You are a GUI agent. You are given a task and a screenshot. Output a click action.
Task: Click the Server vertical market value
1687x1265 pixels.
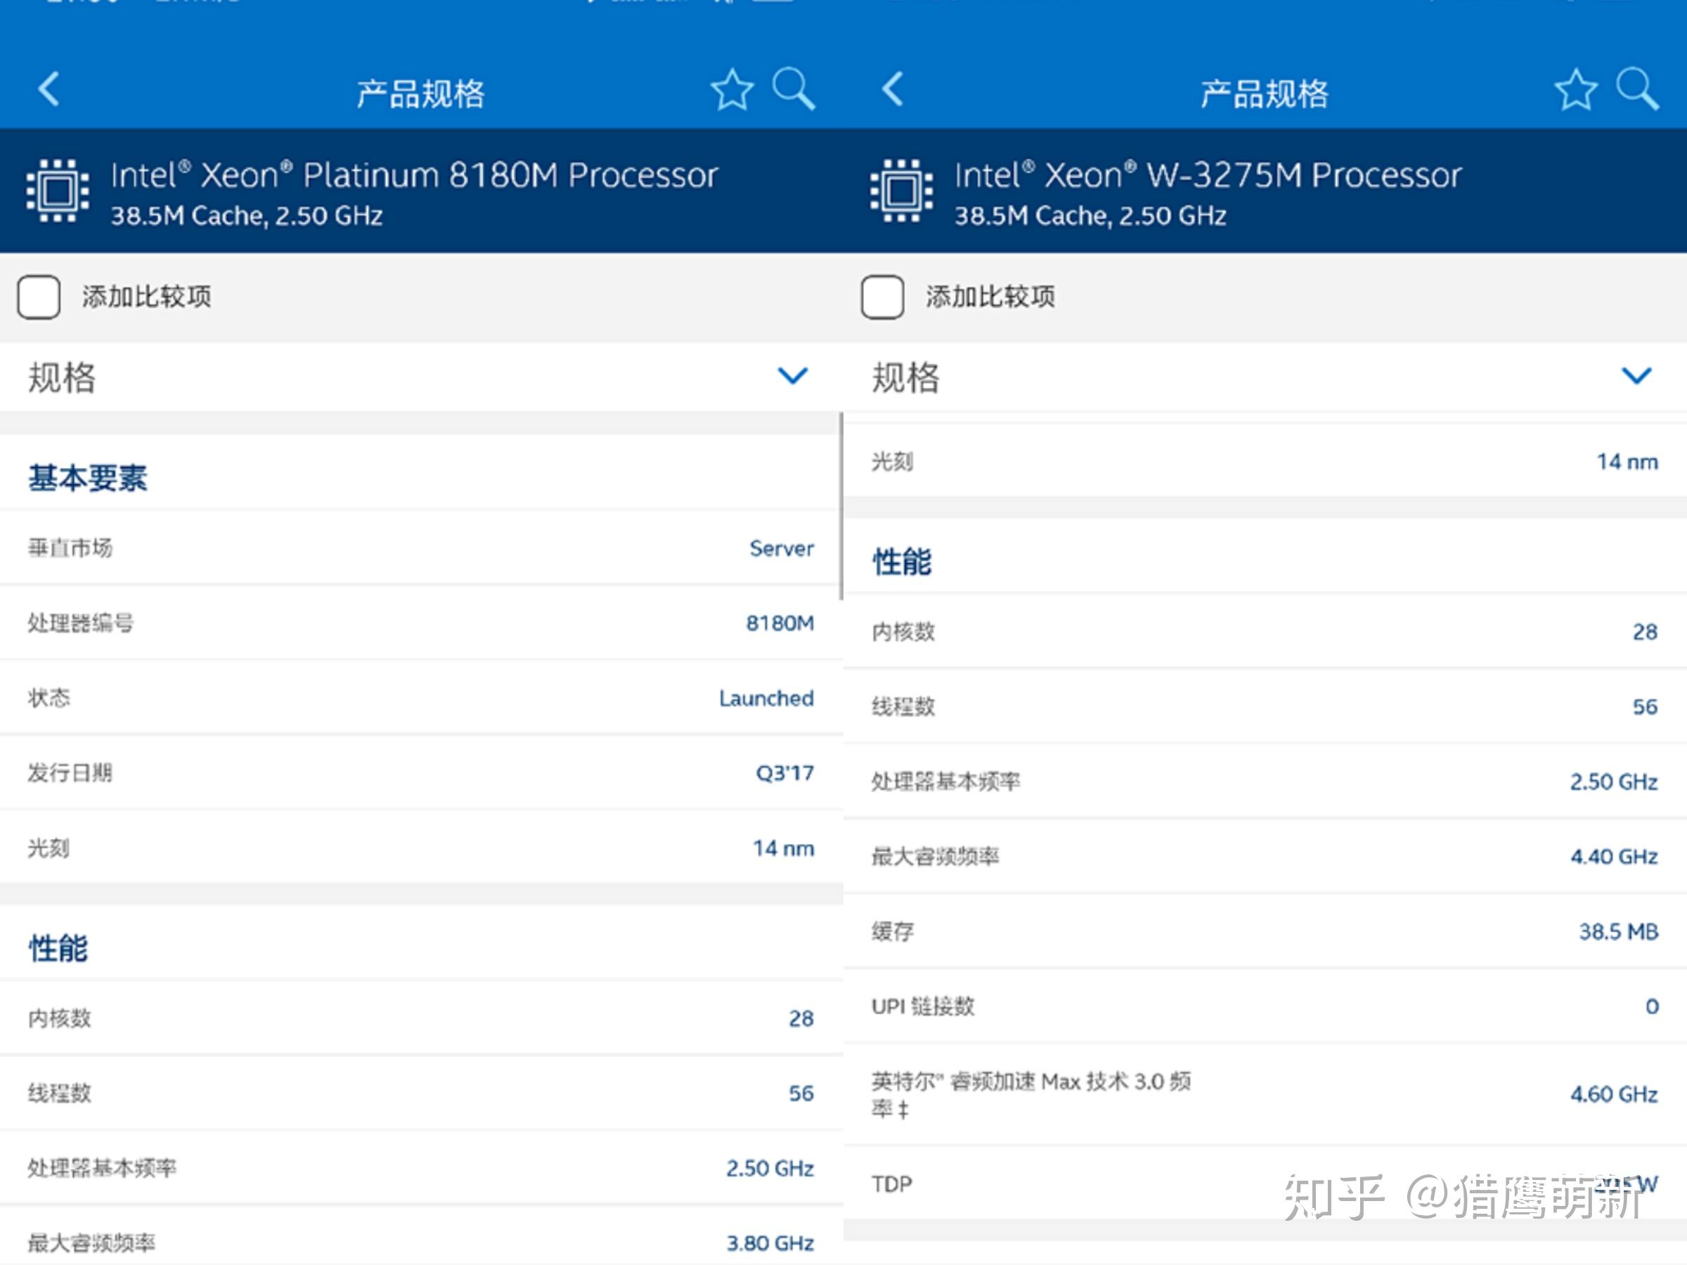781,548
